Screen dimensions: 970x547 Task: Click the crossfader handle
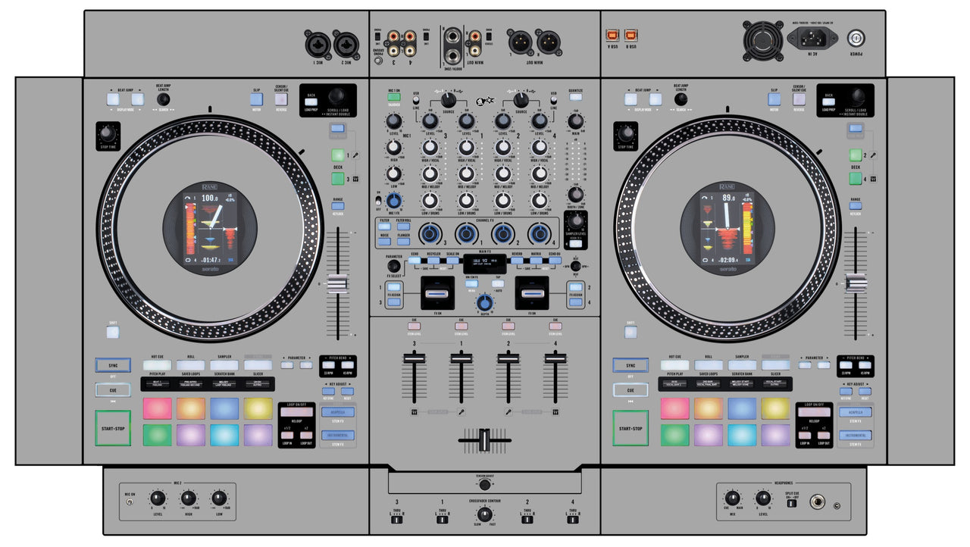point(484,441)
